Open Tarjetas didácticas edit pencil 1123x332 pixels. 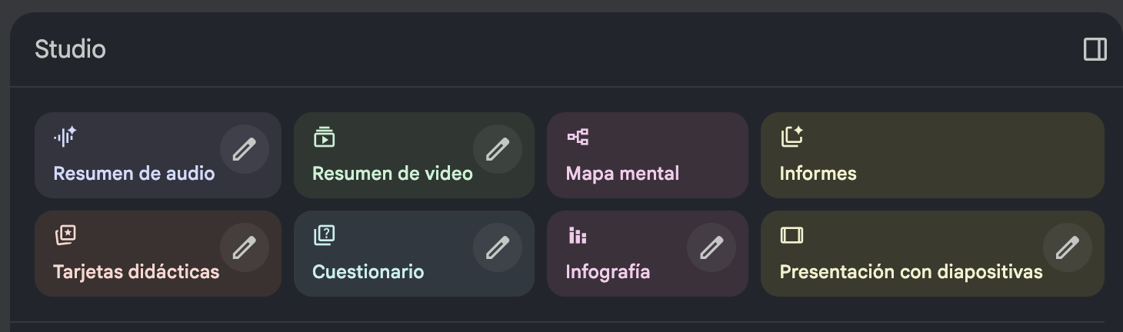[x=244, y=247]
